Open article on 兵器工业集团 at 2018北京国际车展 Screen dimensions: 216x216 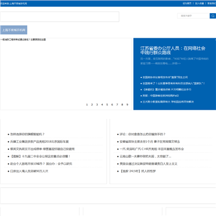[x=40, y=142]
